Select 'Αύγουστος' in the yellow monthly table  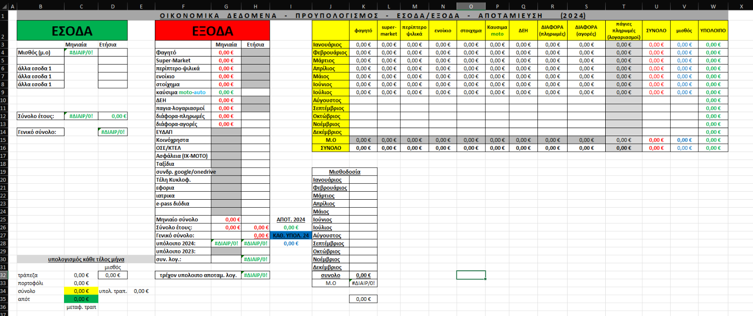click(330, 100)
